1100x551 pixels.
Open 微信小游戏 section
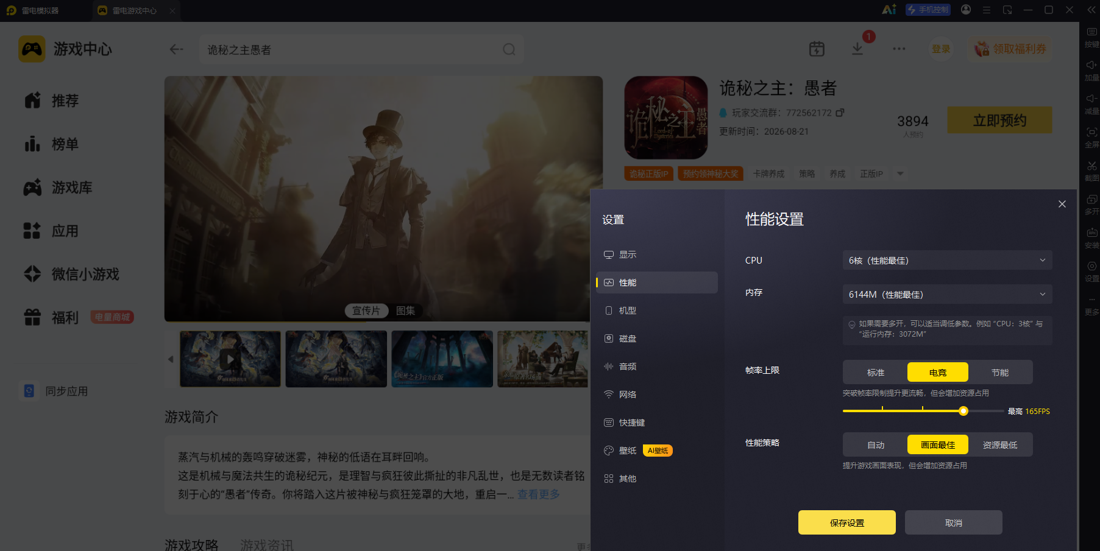(71, 274)
